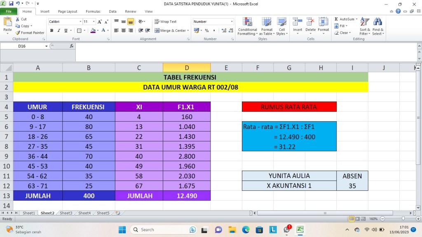Switch to the Formulas ribbon tab
The width and height of the screenshot is (422, 237).
click(x=93, y=12)
